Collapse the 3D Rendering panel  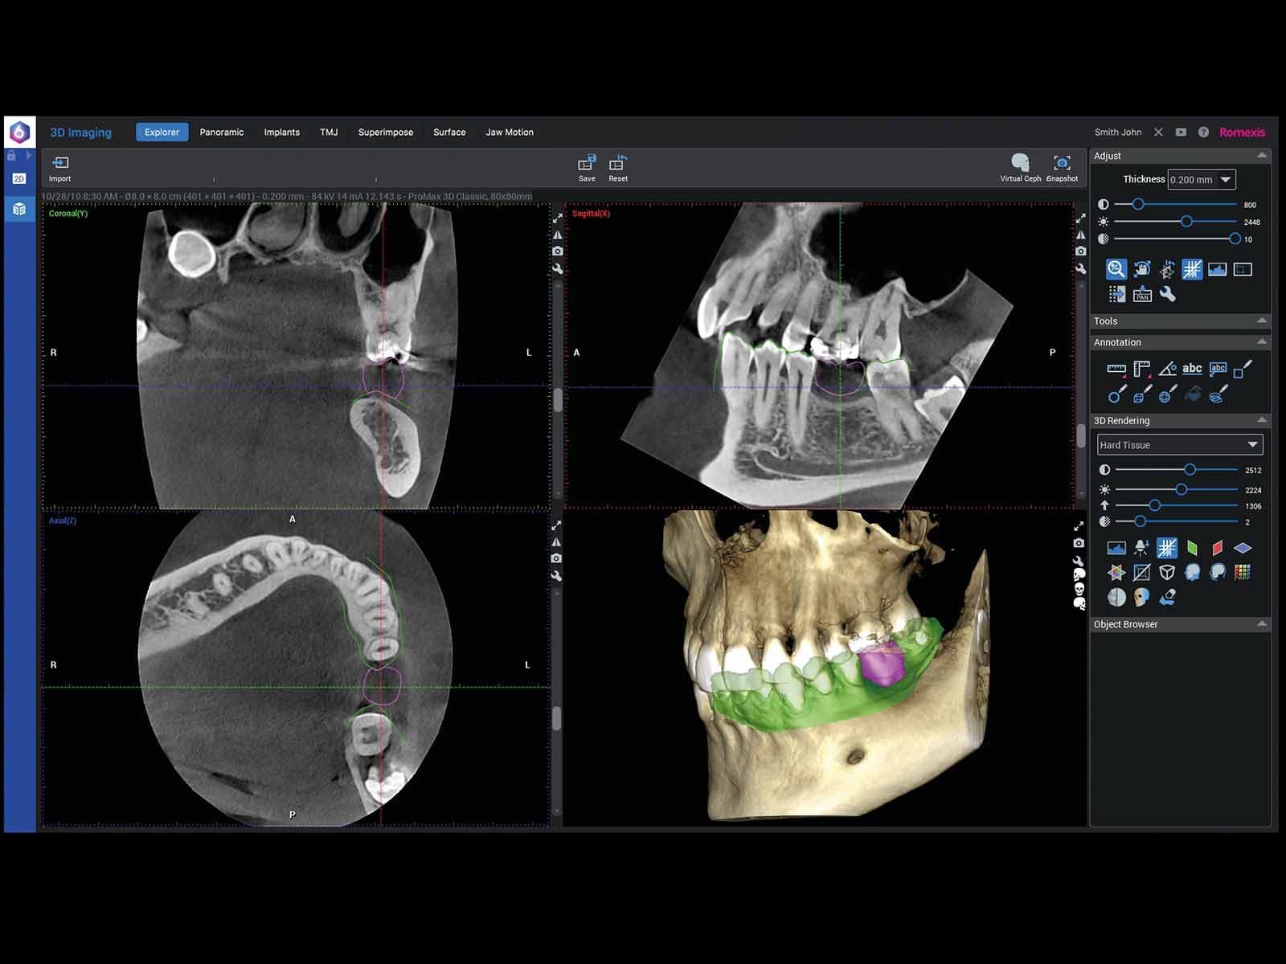pyautogui.click(x=1262, y=420)
